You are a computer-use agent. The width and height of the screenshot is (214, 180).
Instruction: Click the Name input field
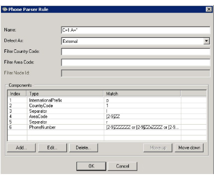135,30
